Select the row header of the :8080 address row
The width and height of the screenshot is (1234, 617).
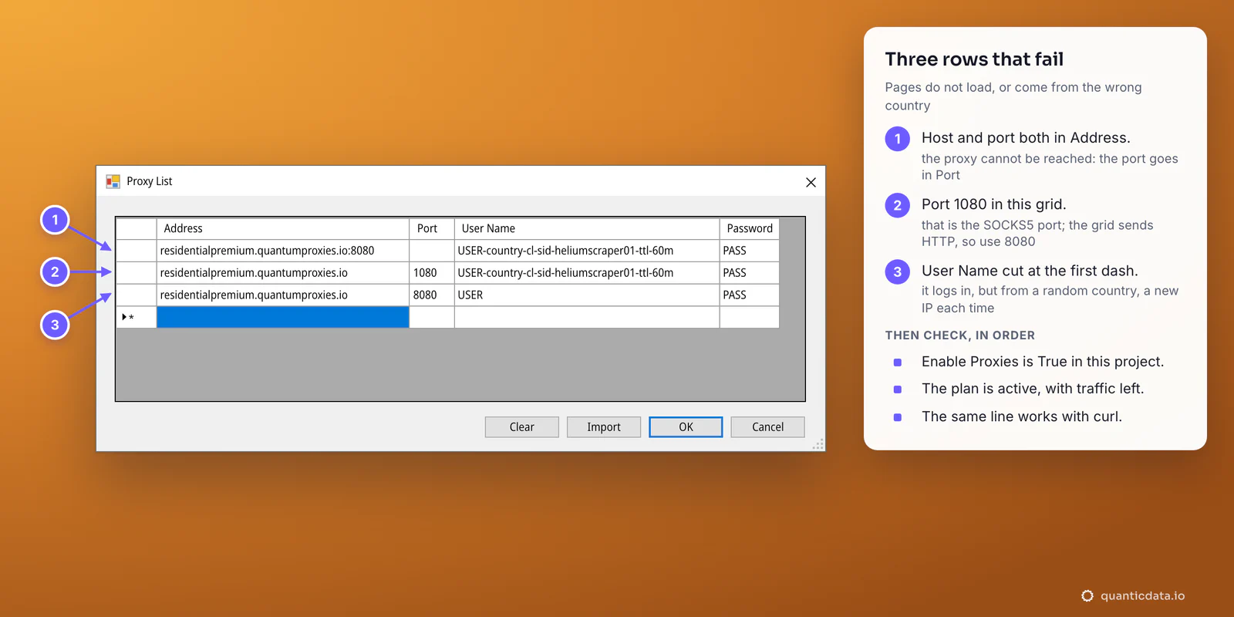(x=137, y=251)
